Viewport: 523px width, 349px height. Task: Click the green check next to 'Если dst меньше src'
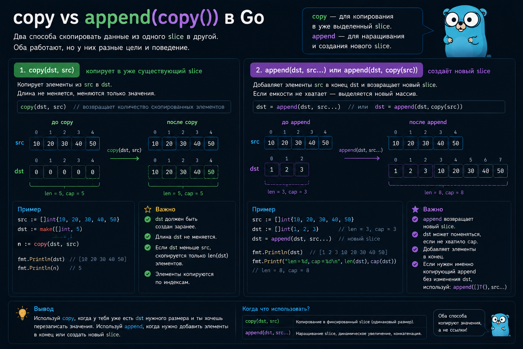coord(148,247)
